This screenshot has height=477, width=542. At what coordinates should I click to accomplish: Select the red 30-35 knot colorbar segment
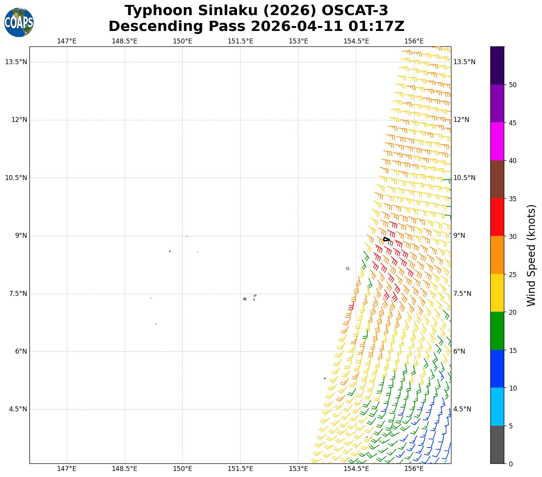point(497,217)
